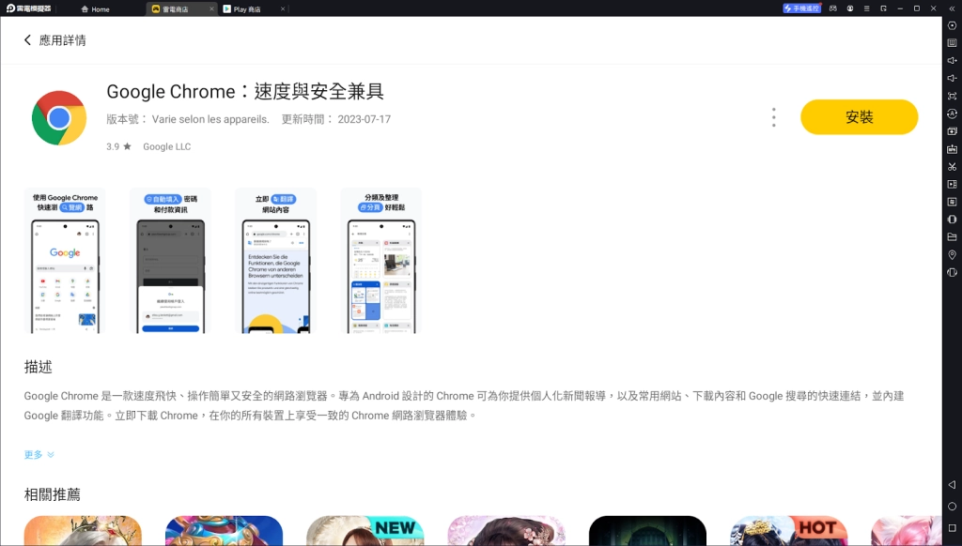Click the 描述 heading
The image size is (962, 546).
pyautogui.click(x=38, y=367)
